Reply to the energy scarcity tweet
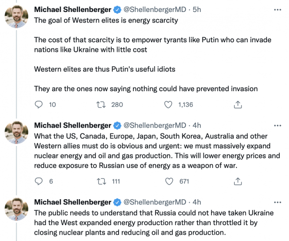This screenshot has height=241, width=289. 39,105
